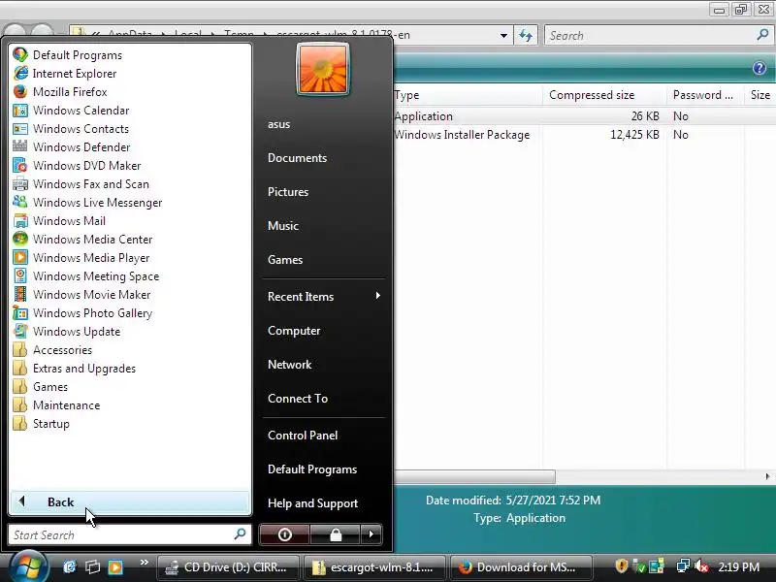
Task: Expand the Maintenance folder
Action: pyautogui.click(x=56, y=405)
